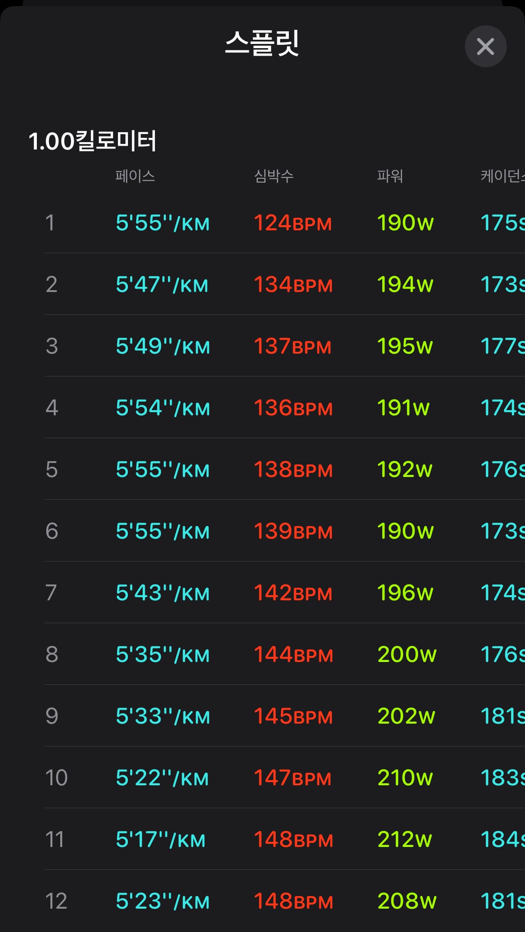This screenshot has width=525, height=932.
Task: Tap the 196W power value in split 7
Action: (405, 593)
